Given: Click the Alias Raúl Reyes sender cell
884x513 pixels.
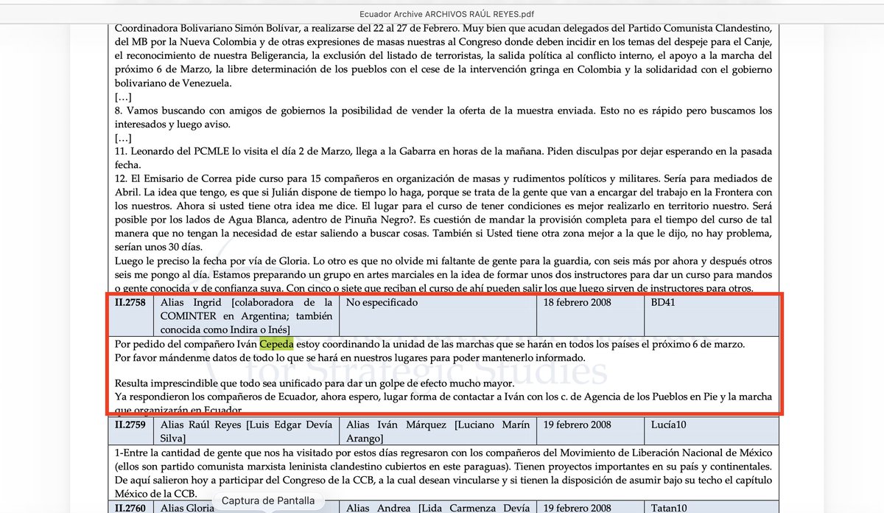Looking at the screenshot, I should click(246, 431).
